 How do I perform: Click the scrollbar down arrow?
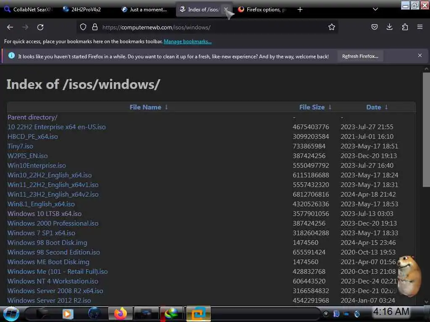click(426, 302)
